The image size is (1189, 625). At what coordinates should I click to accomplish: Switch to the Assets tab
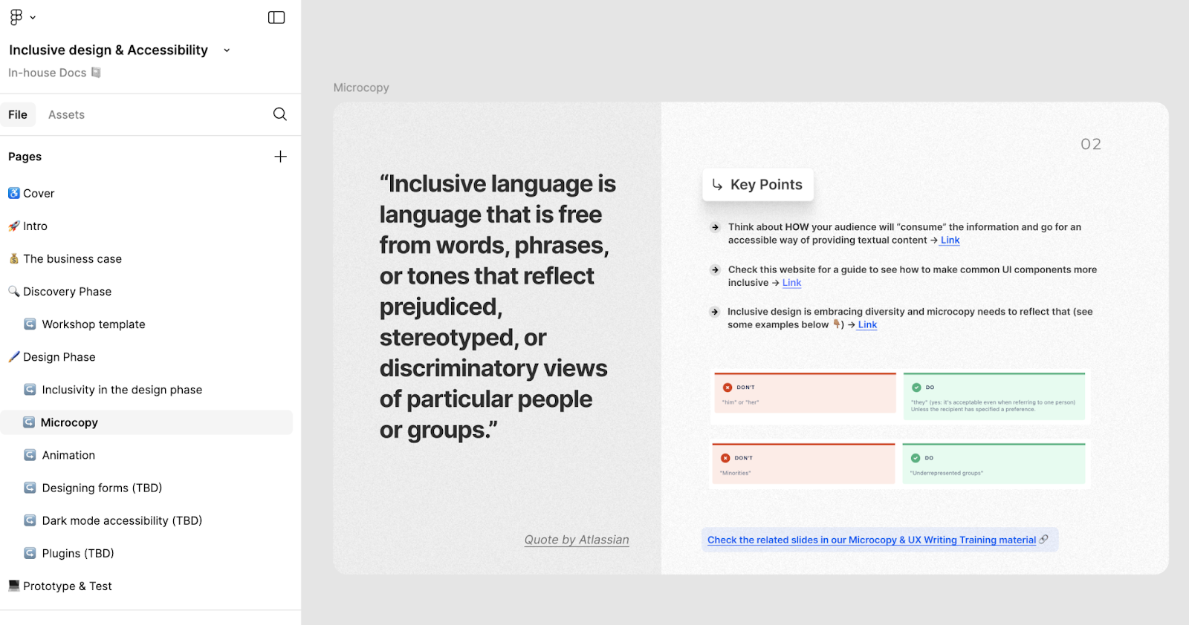66,114
